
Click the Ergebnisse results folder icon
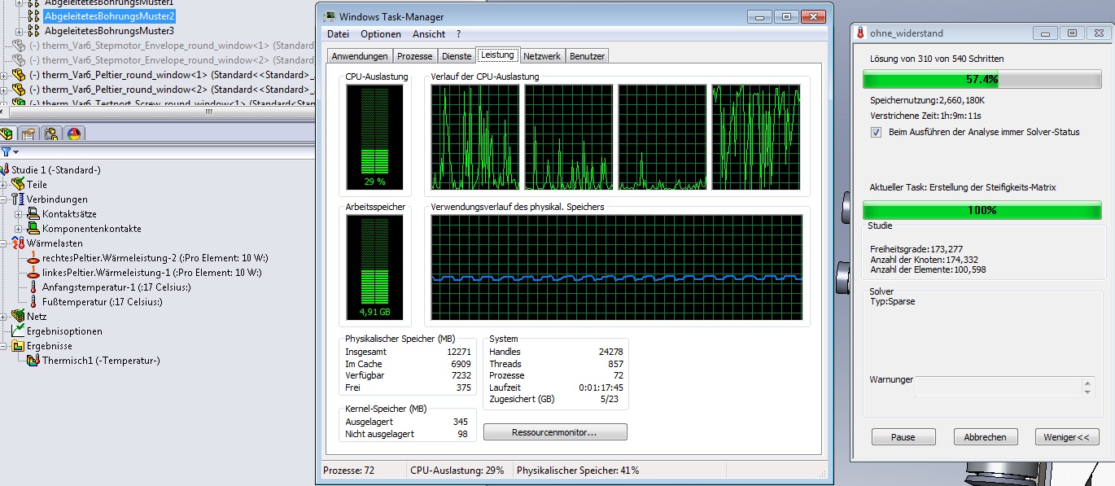[x=19, y=346]
